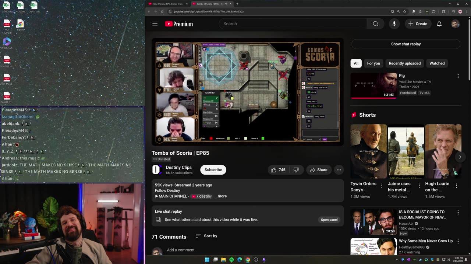Click the search magnifier button

(375, 24)
